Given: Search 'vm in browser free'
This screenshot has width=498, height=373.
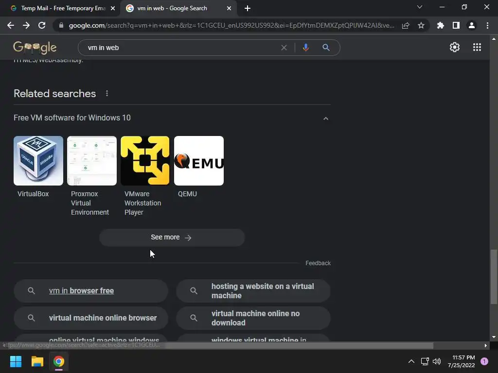Looking at the screenshot, I should tap(91, 291).
